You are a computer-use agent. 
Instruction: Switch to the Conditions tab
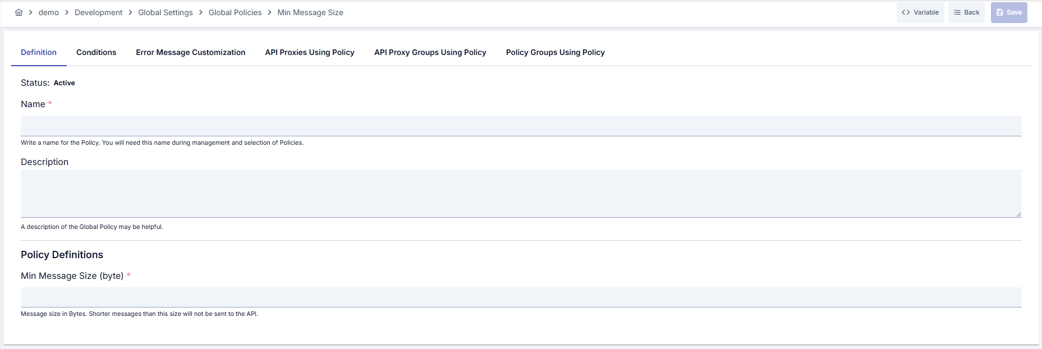click(97, 52)
